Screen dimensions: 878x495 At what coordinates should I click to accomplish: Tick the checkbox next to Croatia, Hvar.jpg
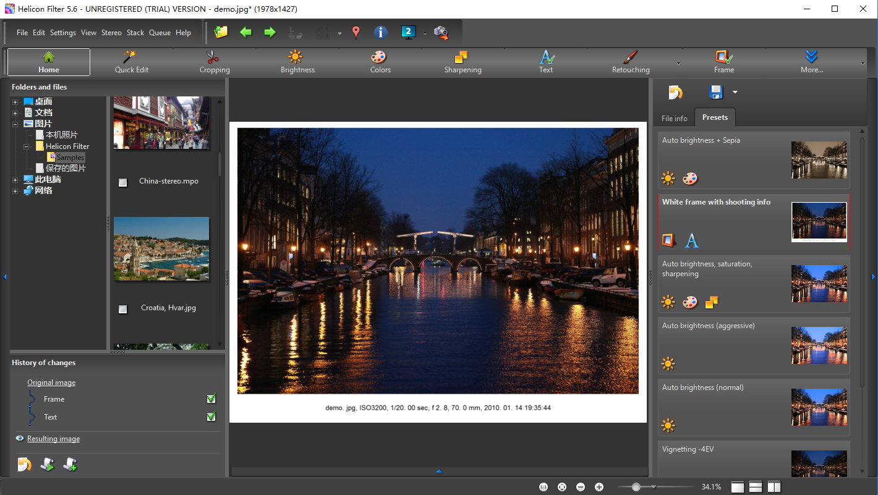coord(122,309)
